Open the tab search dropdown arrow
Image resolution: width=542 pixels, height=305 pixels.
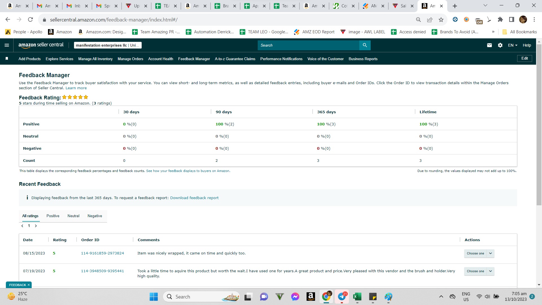click(485, 5)
